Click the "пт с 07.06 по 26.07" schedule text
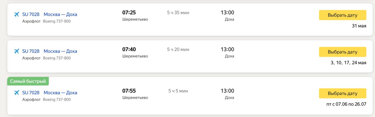 click(x=346, y=104)
